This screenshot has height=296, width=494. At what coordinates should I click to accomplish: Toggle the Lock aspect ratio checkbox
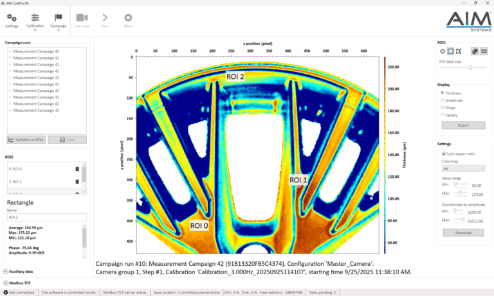click(x=443, y=153)
